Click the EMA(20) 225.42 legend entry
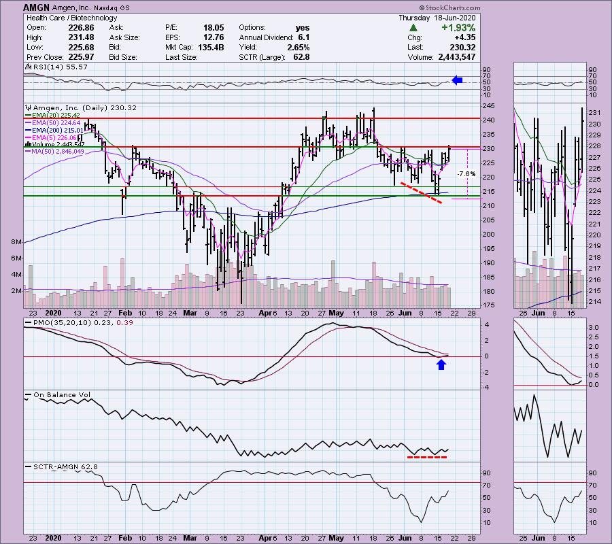 coord(56,116)
